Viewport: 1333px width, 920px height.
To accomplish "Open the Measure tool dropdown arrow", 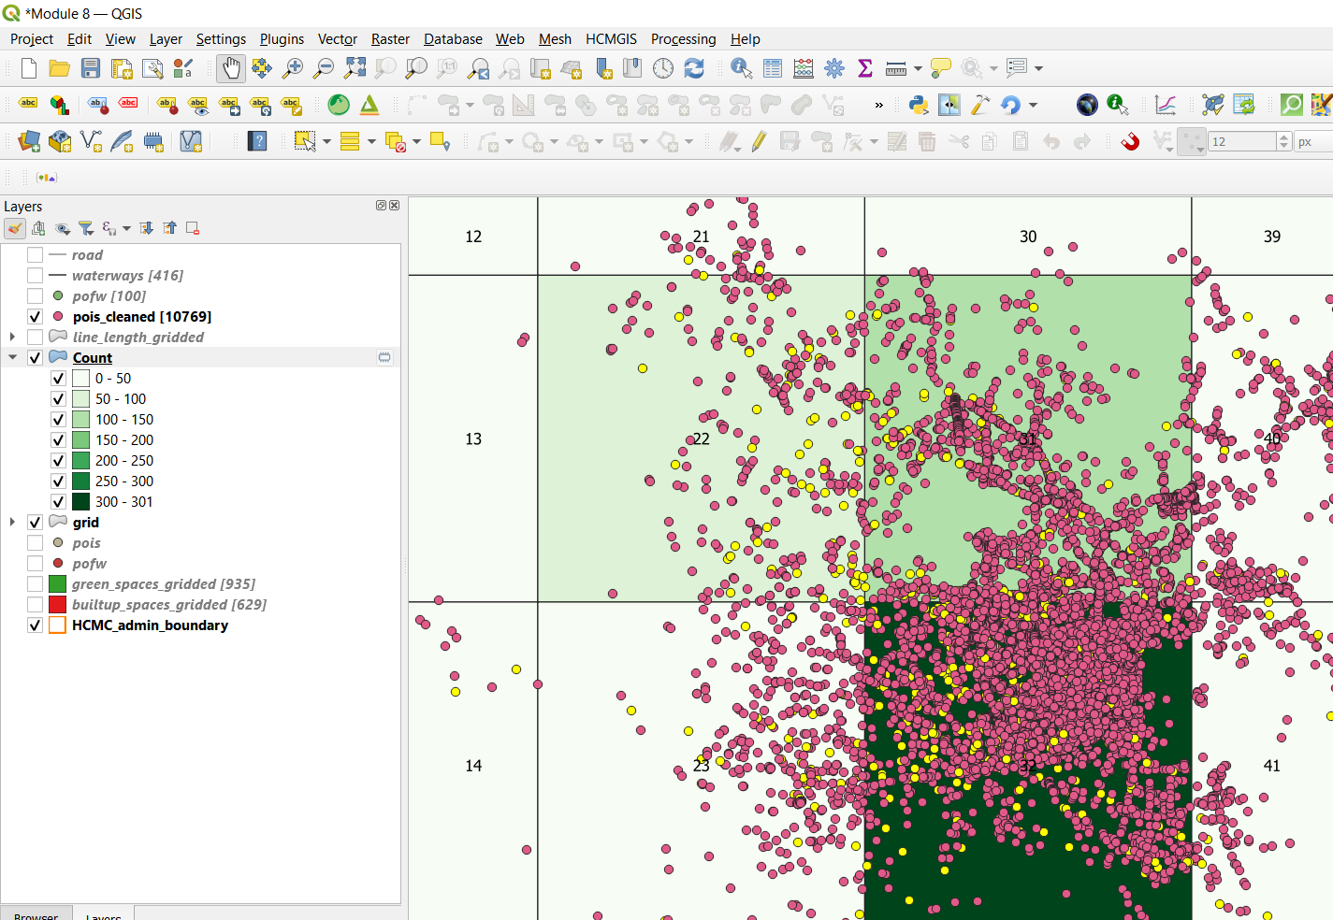I will coord(918,68).
